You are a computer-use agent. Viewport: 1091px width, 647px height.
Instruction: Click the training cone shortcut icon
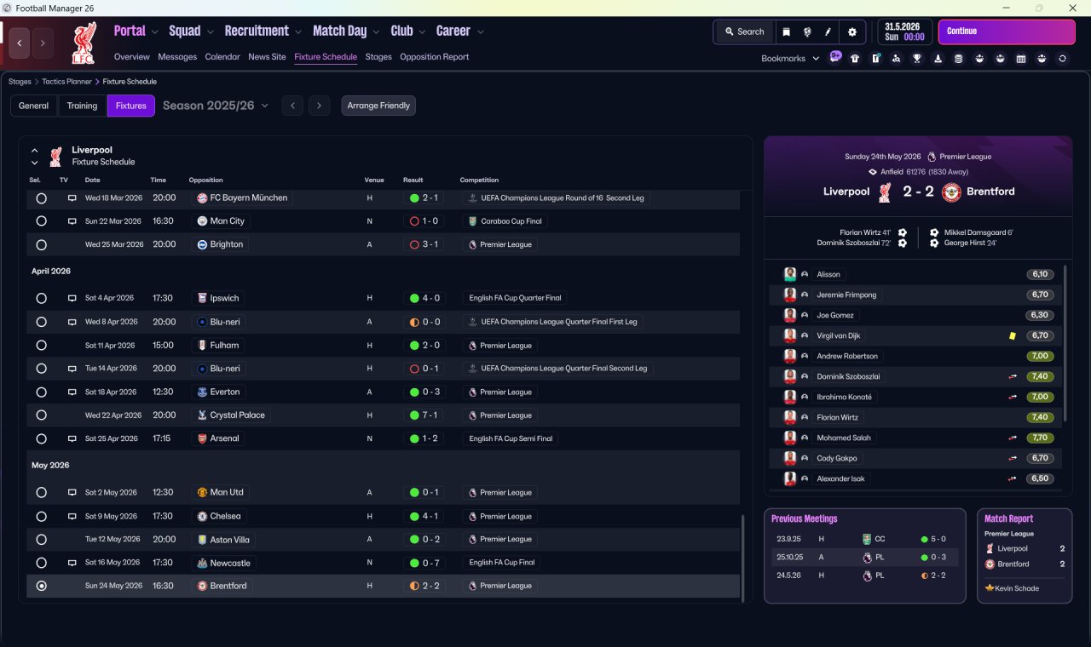[x=938, y=59]
